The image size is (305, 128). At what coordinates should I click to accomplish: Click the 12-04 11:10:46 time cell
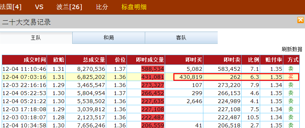coord(25,69)
